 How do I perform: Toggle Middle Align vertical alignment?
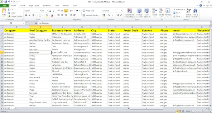62,11
